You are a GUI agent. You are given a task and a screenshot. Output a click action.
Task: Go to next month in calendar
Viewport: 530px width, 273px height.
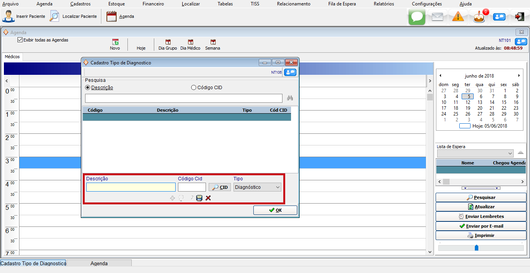[519, 76]
